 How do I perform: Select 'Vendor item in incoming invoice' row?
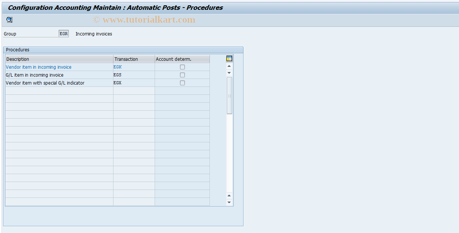(x=59, y=67)
